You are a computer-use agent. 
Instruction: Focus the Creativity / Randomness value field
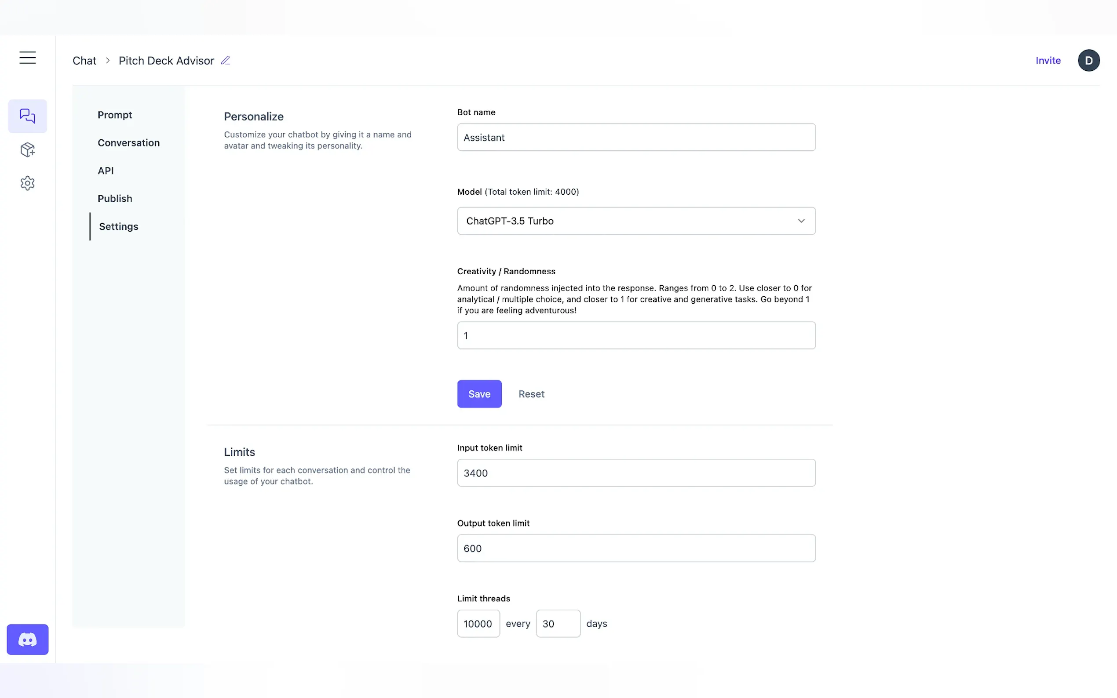pos(636,335)
